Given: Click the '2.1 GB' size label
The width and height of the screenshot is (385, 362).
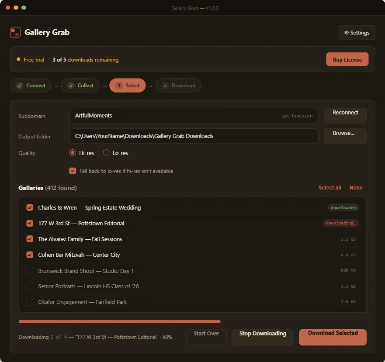Looking at the screenshot, I should [348, 239].
